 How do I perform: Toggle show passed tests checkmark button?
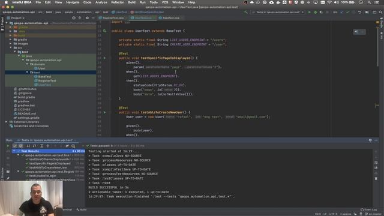(14, 146)
